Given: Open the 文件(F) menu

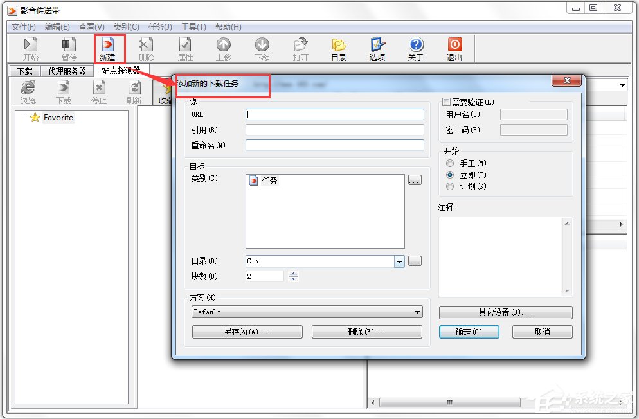Looking at the screenshot, I should tap(24, 27).
